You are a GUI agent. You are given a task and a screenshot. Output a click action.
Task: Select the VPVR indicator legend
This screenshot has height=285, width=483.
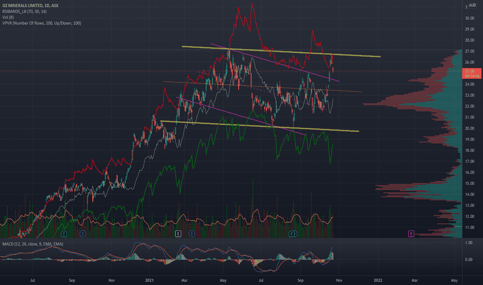tap(41, 23)
